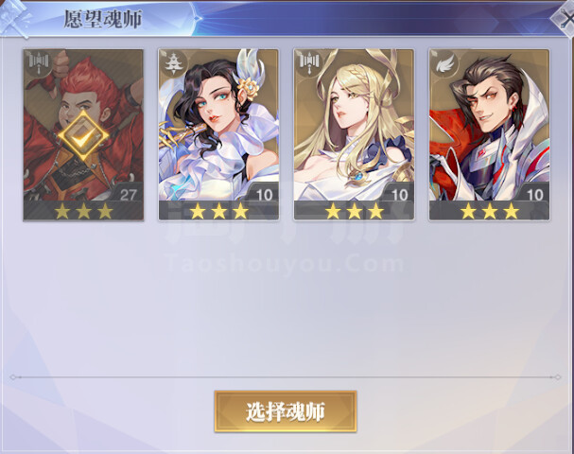Click the level 27 badge on the red-haired card
This screenshot has width=574, height=454.
[128, 194]
